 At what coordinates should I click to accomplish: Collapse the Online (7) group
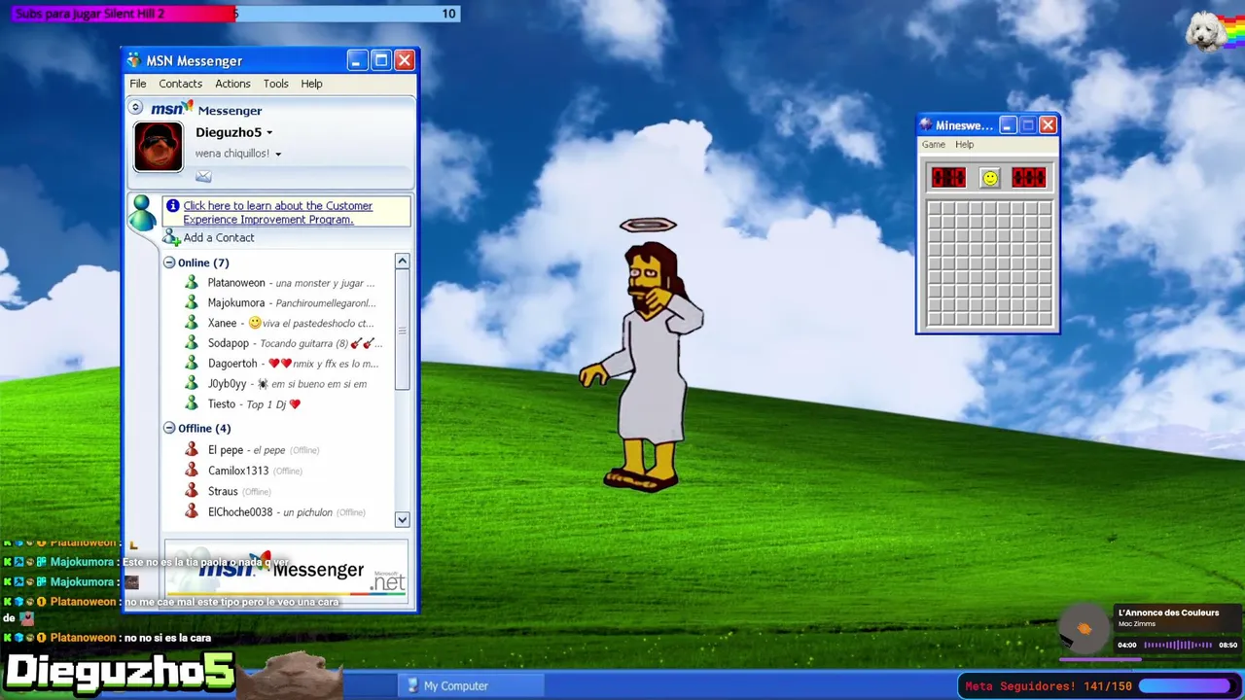169,262
